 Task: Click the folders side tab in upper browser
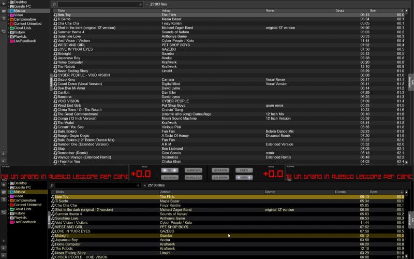coord(51,82)
